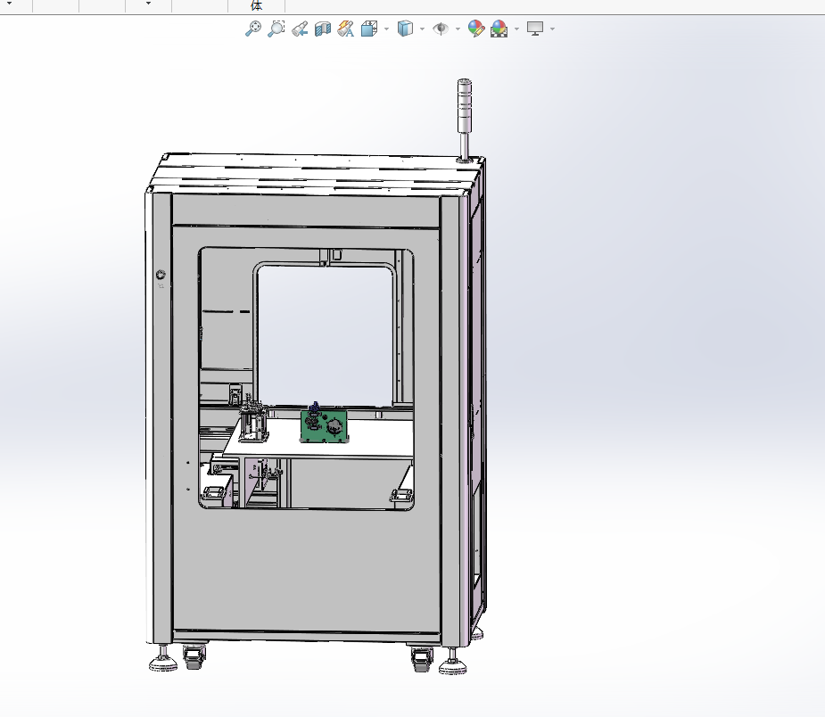The image size is (825, 717).
Task: Expand the Hide/Show Items dropdown arrow
Action: click(x=458, y=29)
